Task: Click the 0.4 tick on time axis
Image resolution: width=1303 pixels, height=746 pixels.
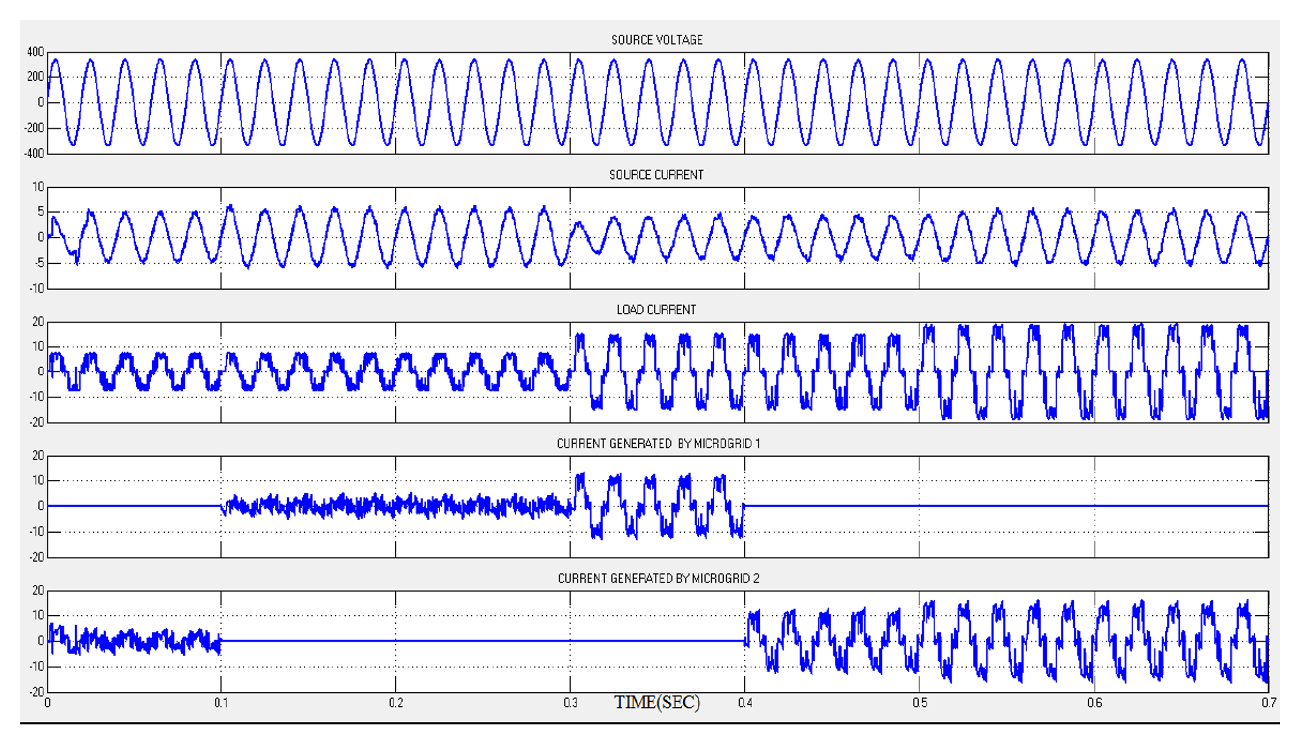Action: [x=745, y=703]
